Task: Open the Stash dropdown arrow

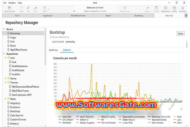Action: pos(49,9)
